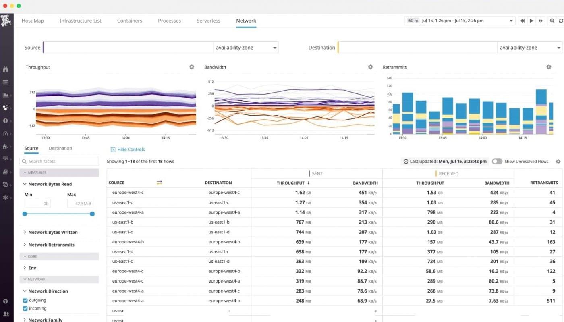This screenshot has width=564, height=322.
Task: Click the Search facets input field
Action: pos(59,161)
